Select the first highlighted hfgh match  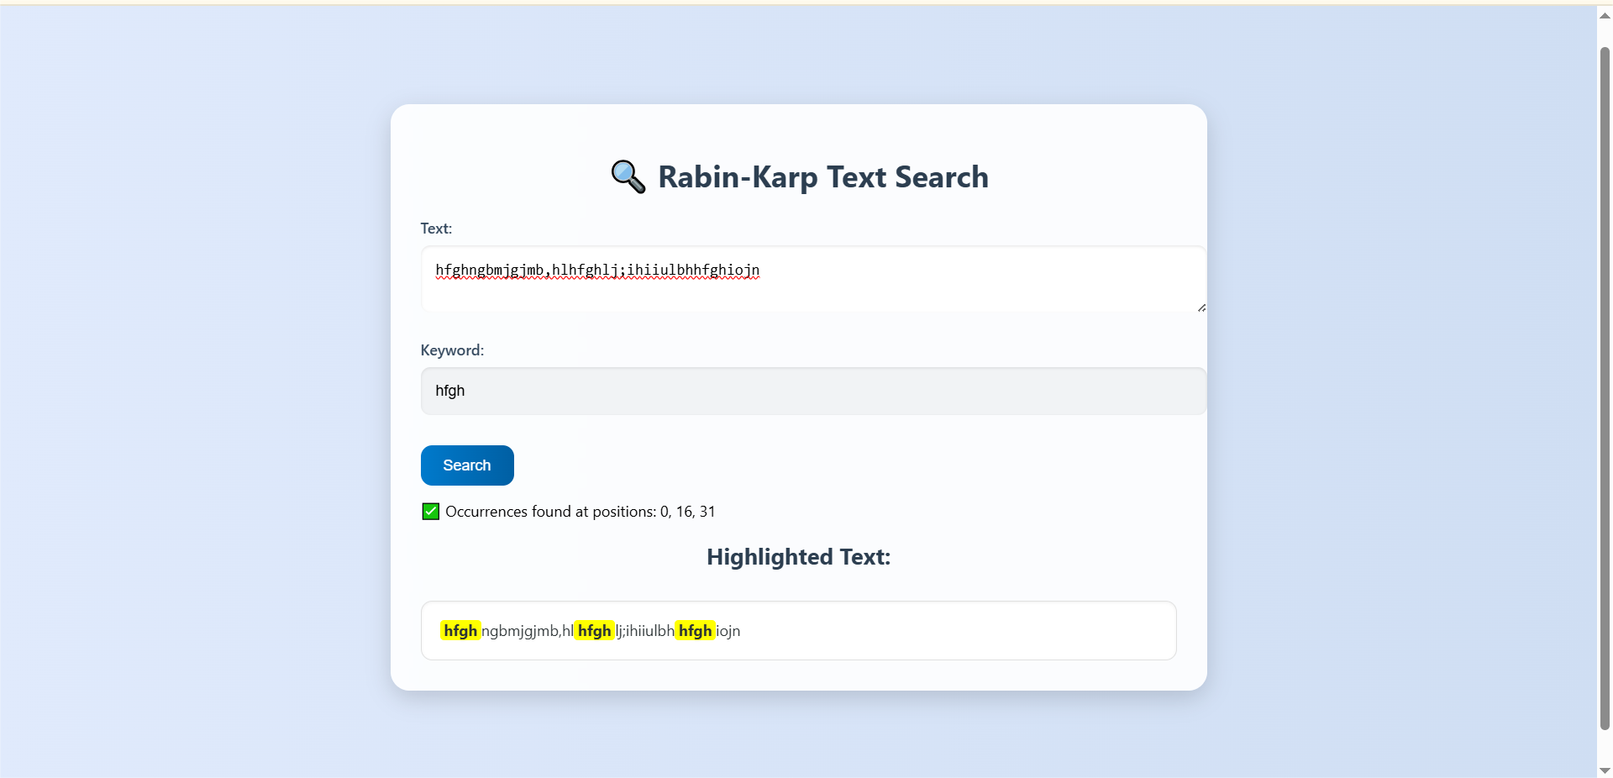[460, 631]
